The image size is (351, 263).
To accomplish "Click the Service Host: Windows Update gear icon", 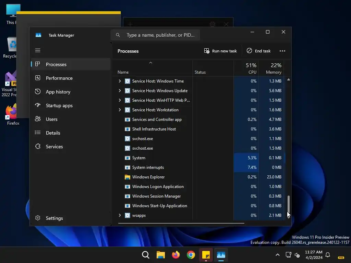I will point(128,91).
